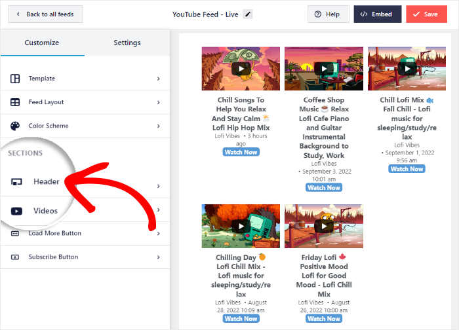Click the code brackets icon on Embed
Image resolution: width=459 pixels, height=330 pixels.
point(363,14)
